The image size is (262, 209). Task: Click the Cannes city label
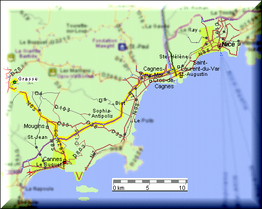pos(53,159)
